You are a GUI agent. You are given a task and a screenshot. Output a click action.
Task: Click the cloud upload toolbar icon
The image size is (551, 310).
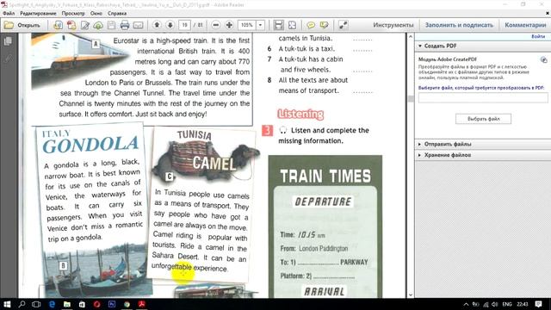coord(98,25)
